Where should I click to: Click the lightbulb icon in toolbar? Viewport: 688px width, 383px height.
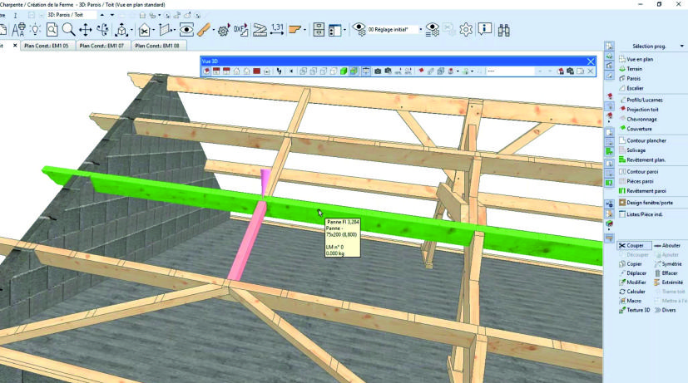click(37, 30)
